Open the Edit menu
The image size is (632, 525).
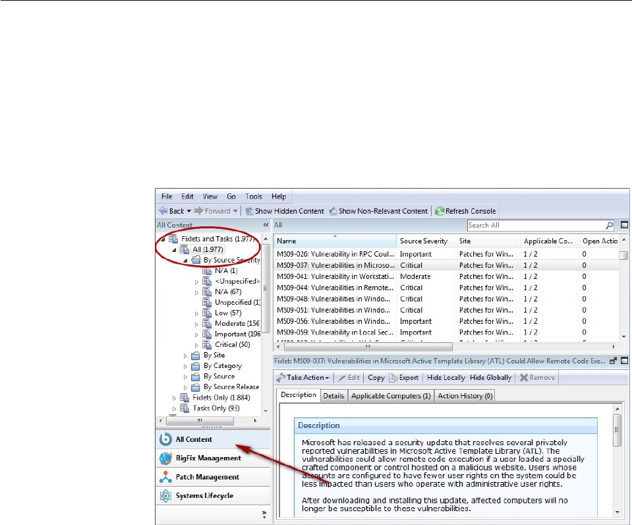(x=187, y=197)
